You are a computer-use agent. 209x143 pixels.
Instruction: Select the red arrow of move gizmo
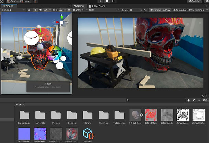[24, 47]
